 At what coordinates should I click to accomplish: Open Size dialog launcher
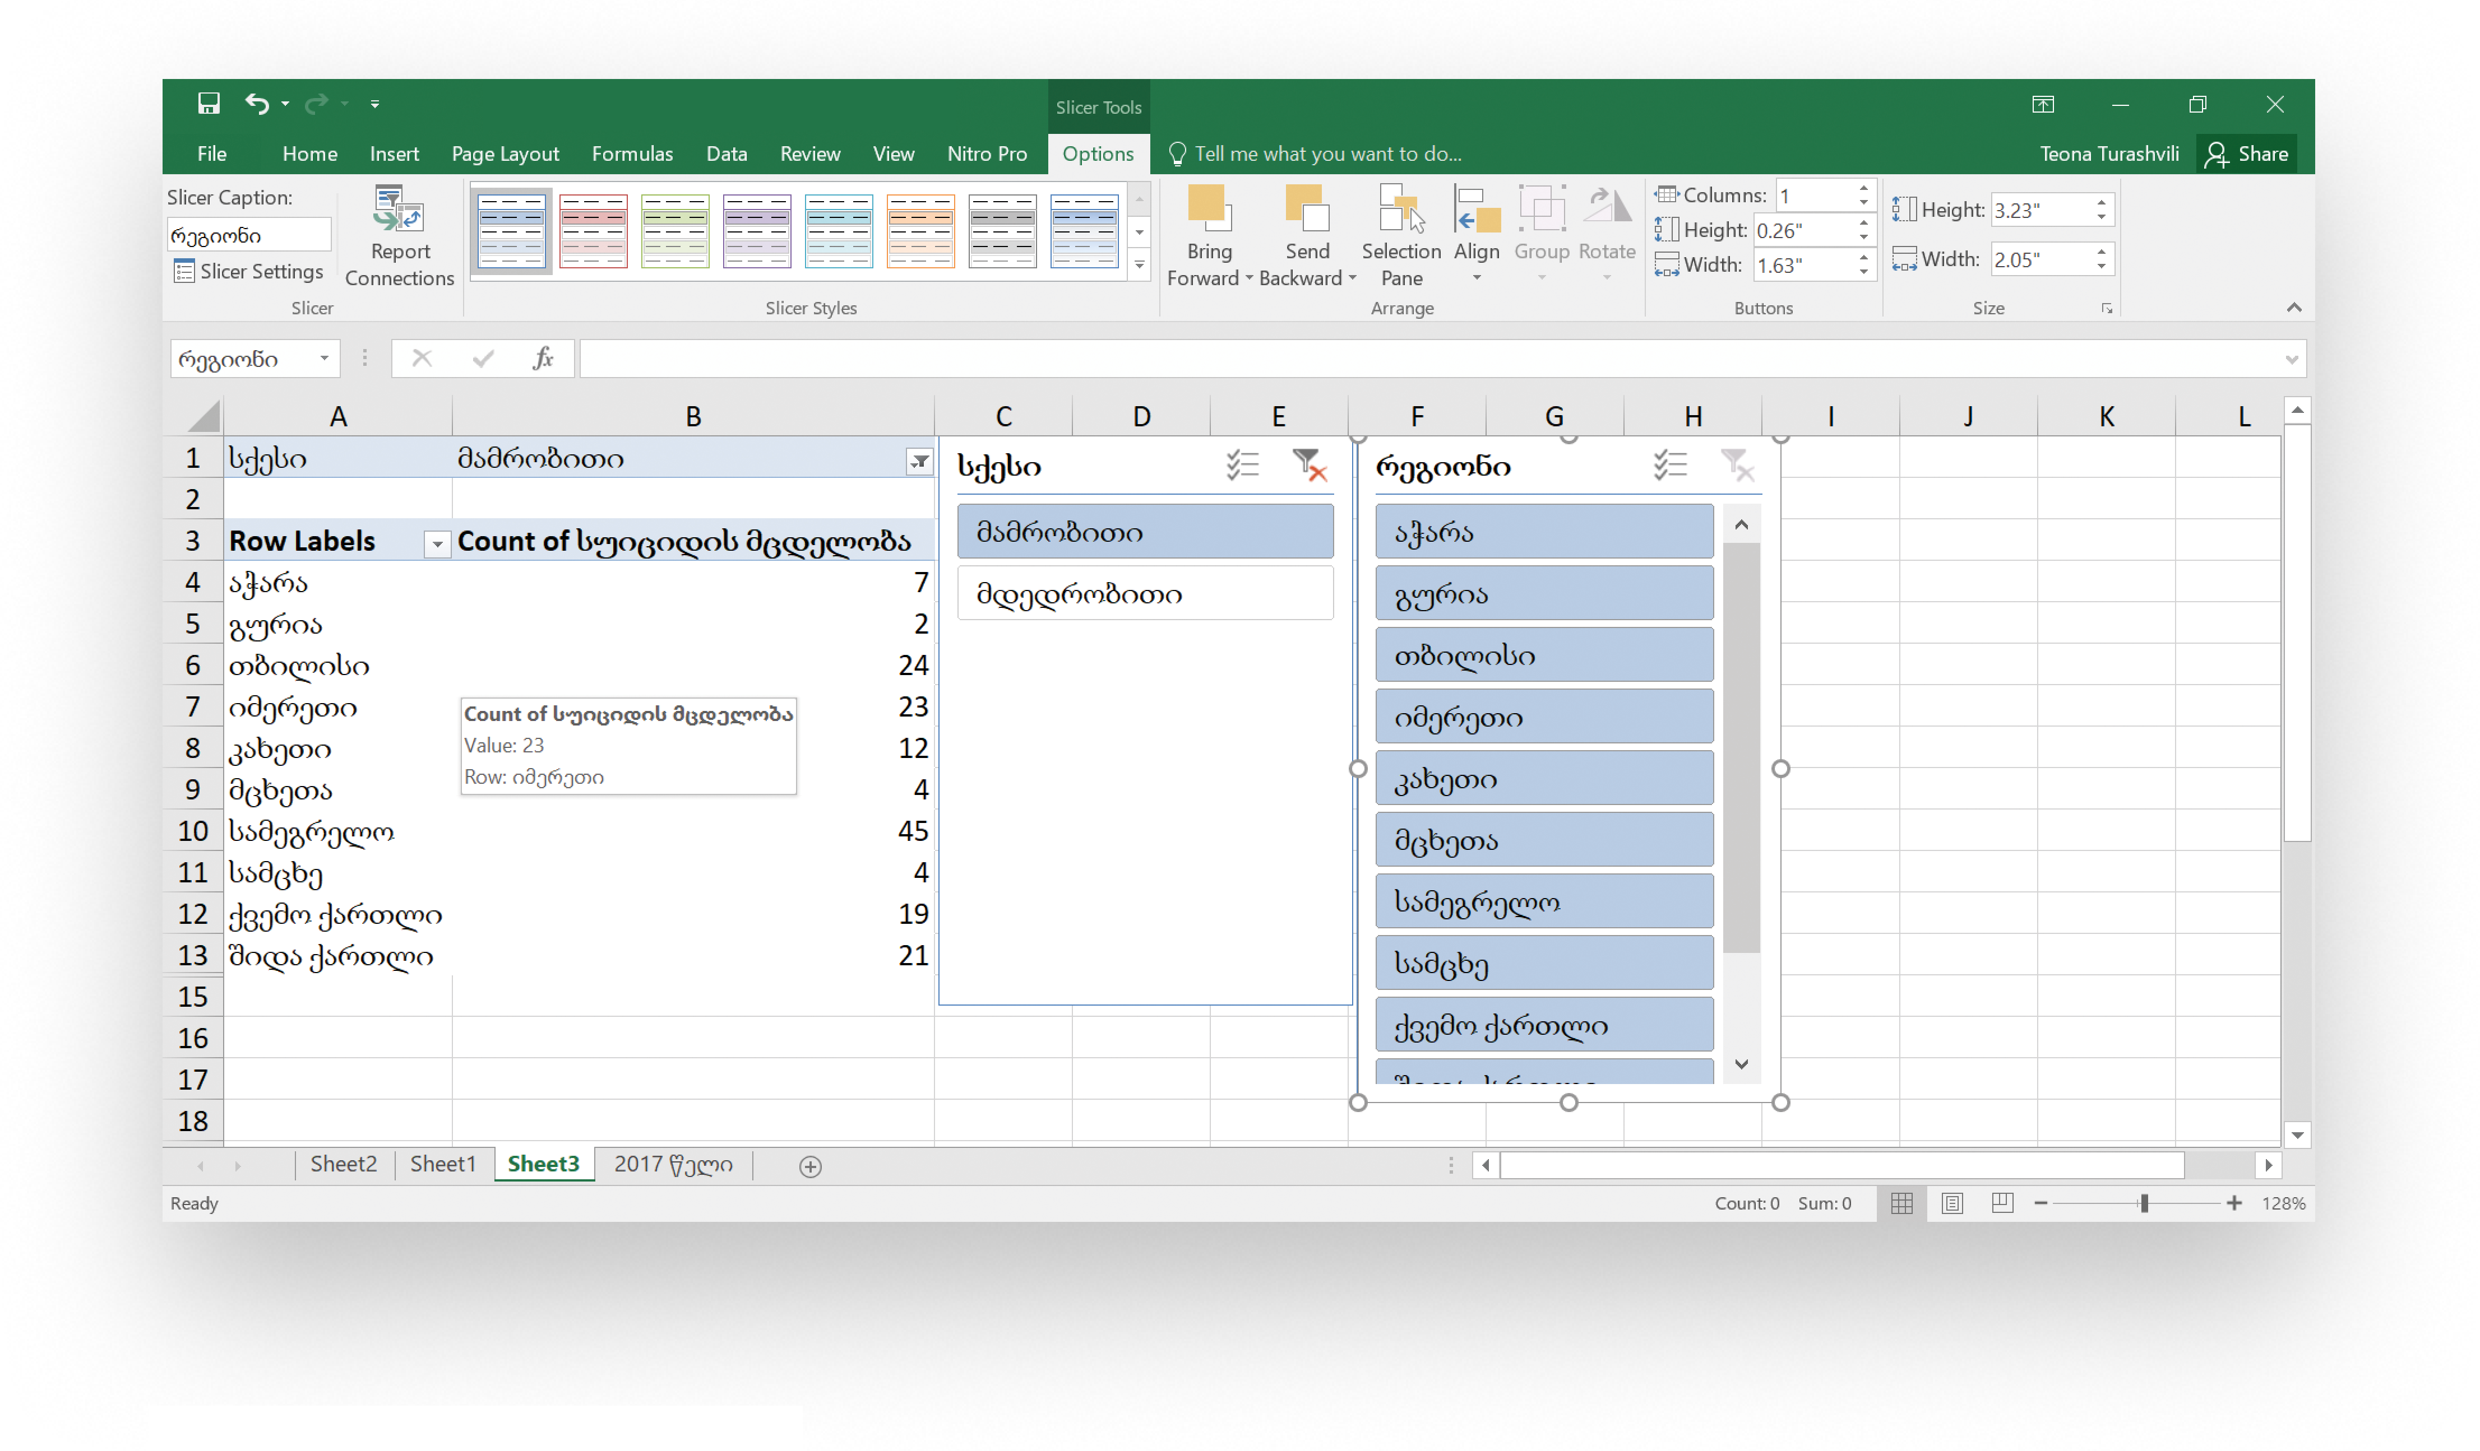[2106, 309]
